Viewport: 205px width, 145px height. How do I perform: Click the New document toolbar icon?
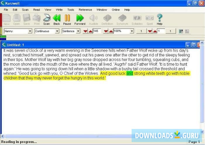[x=6, y=20]
